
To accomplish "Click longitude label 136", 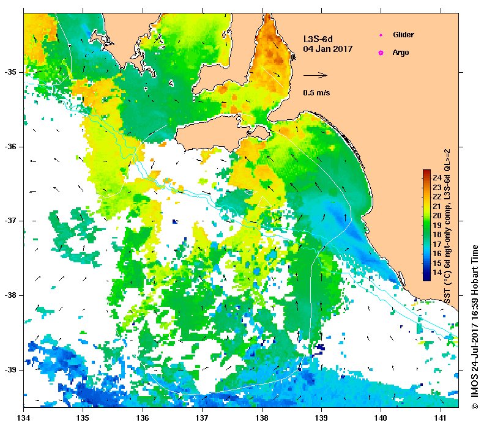I will [143, 418].
